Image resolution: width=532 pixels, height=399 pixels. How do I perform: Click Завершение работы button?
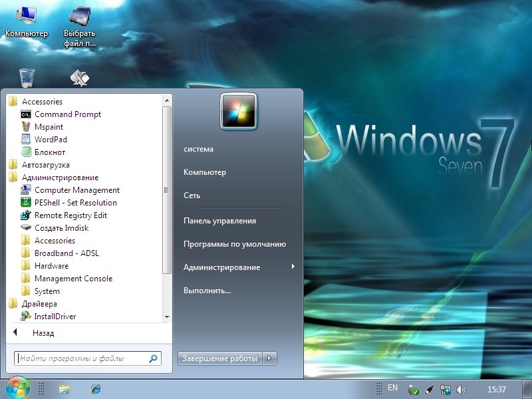220,358
